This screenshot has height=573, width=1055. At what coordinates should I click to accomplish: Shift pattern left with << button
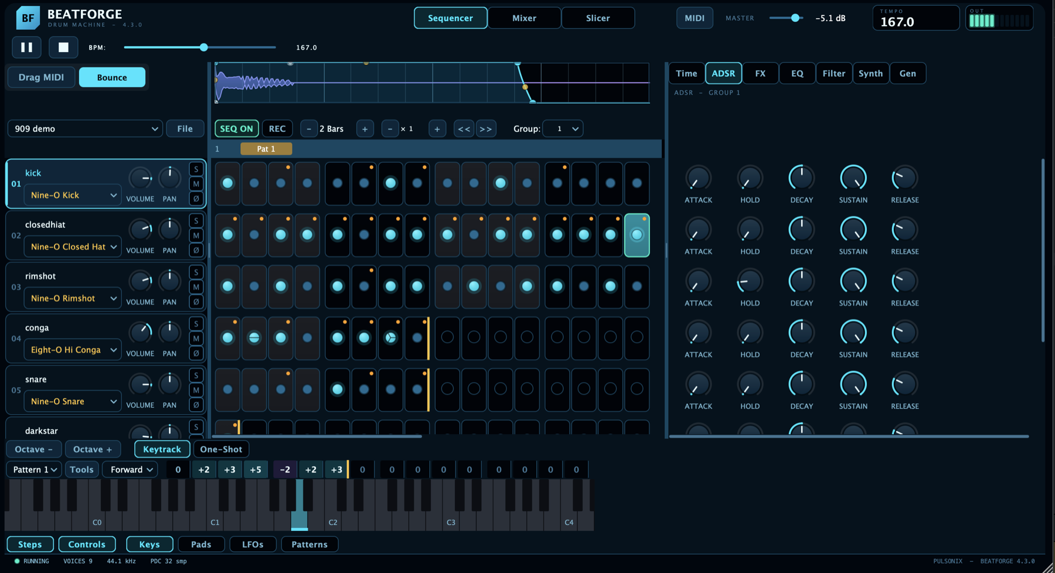click(464, 129)
